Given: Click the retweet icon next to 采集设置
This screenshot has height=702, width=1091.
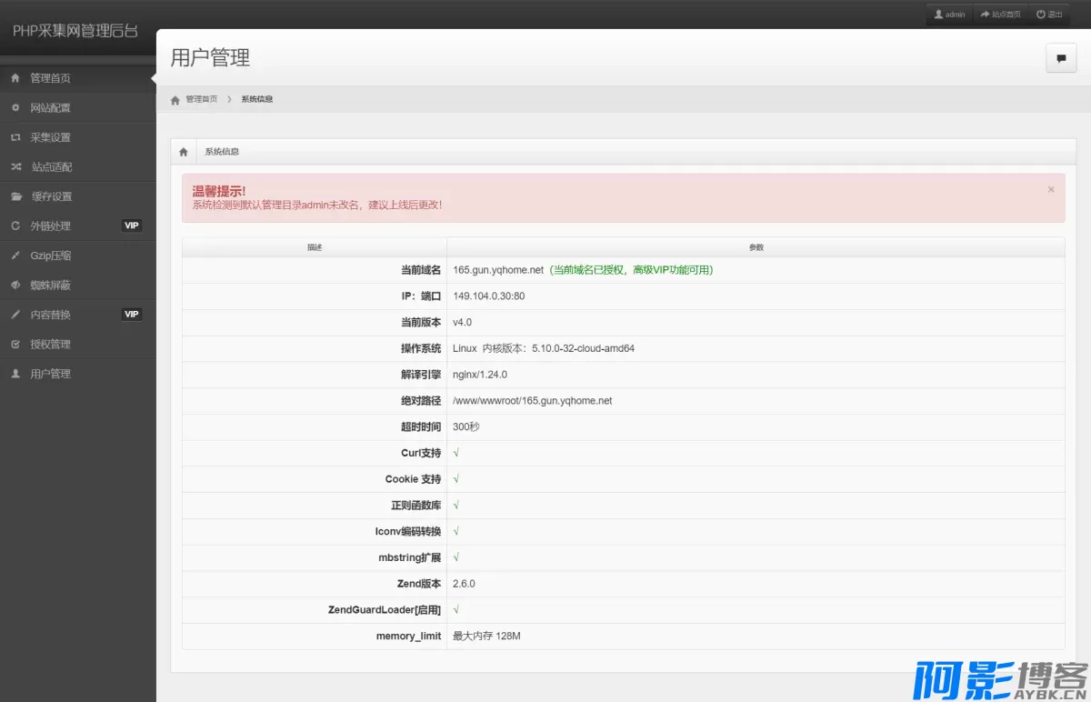Looking at the screenshot, I should click(15, 137).
